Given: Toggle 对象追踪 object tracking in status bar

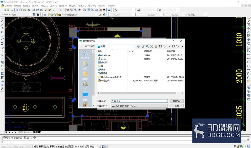Looking at the screenshot, I should click(x=69, y=146).
